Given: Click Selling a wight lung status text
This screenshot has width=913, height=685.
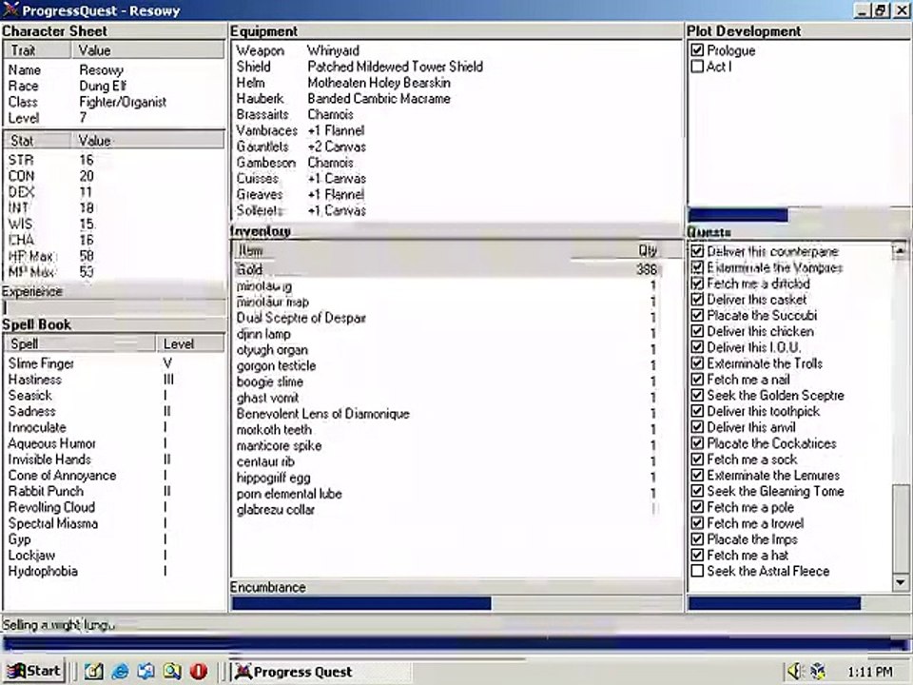Looking at the screenshot, I should [x=58, y=624].
